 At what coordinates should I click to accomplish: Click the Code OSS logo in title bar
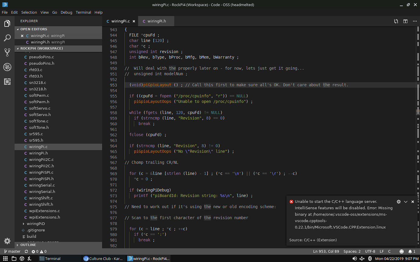point(5,5)
